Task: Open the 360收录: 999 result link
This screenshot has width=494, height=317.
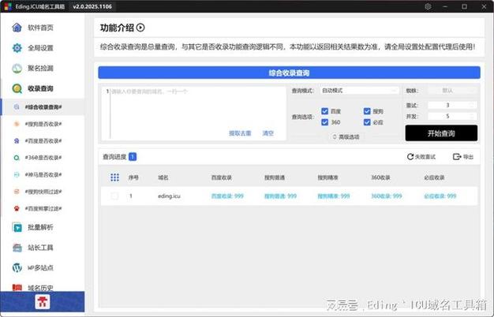Action: (387, 196)
